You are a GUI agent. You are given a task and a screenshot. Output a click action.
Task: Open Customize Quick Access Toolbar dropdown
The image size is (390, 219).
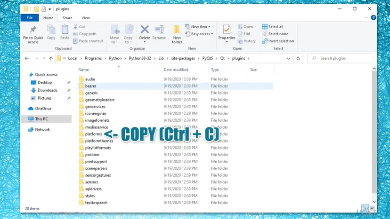(x=50, y=9)
